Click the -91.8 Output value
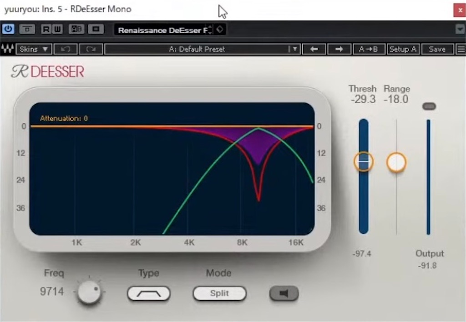 coord(427,266)
